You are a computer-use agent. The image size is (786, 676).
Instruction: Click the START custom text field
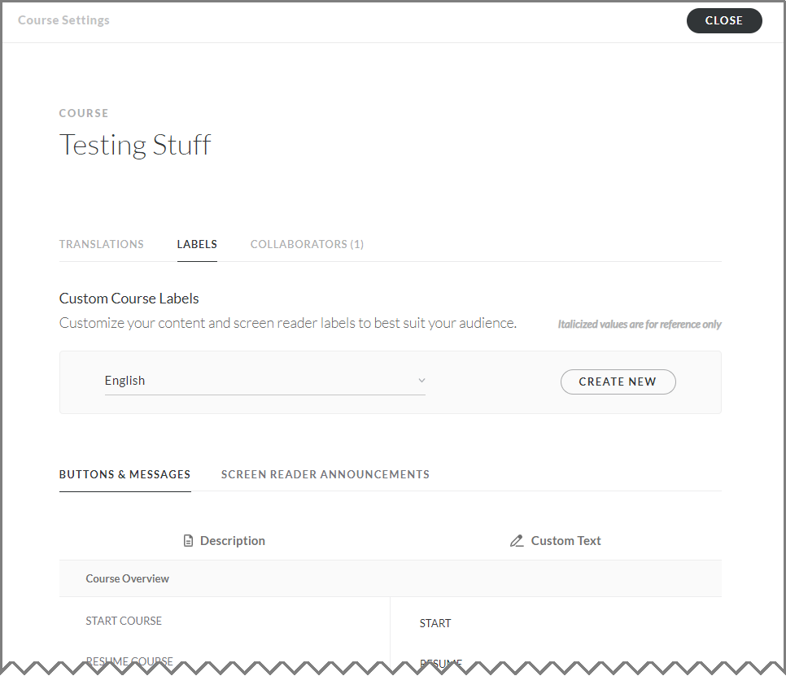pos(435,623)
